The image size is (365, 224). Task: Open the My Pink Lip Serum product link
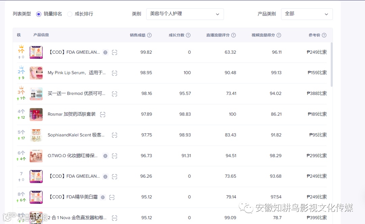tap(77, 73)
